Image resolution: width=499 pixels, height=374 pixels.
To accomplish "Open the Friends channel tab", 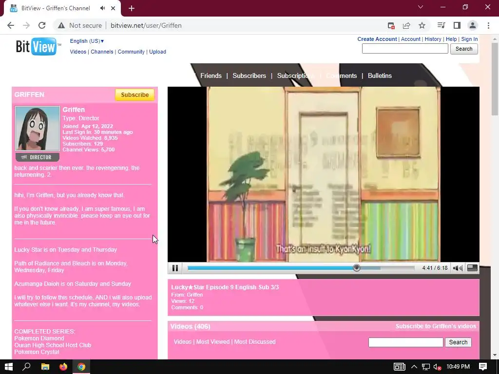I will pyautogui.click(x=211, y=75).
